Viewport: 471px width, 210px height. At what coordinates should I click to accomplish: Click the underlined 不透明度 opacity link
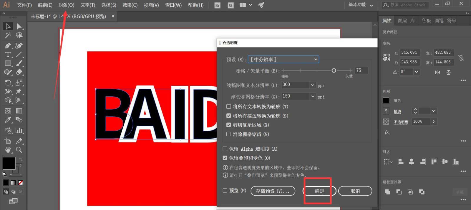coord(401,122)
